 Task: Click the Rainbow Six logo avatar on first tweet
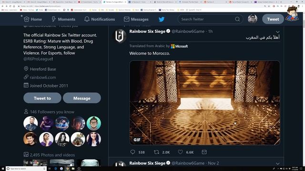pyautogui.click(x=120, y=36)
